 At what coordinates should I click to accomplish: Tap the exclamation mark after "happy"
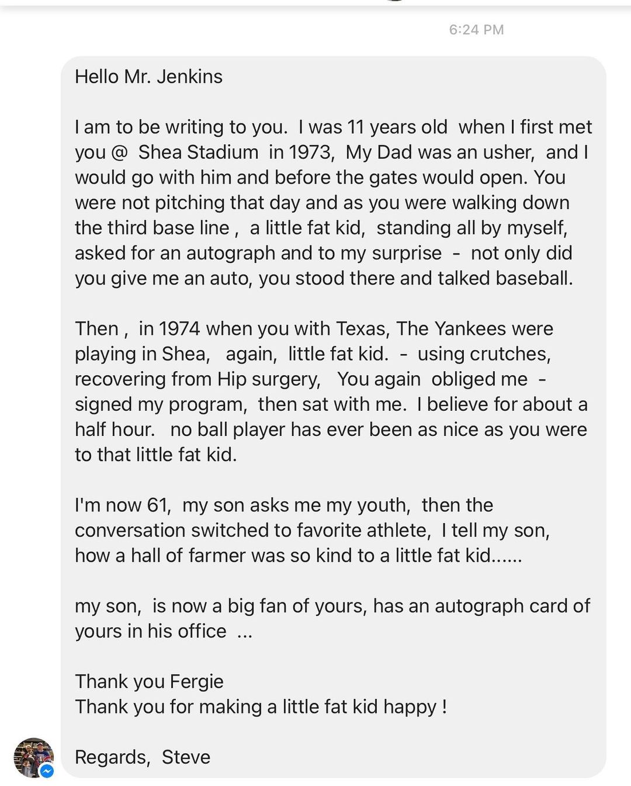[x=444, y=707]
